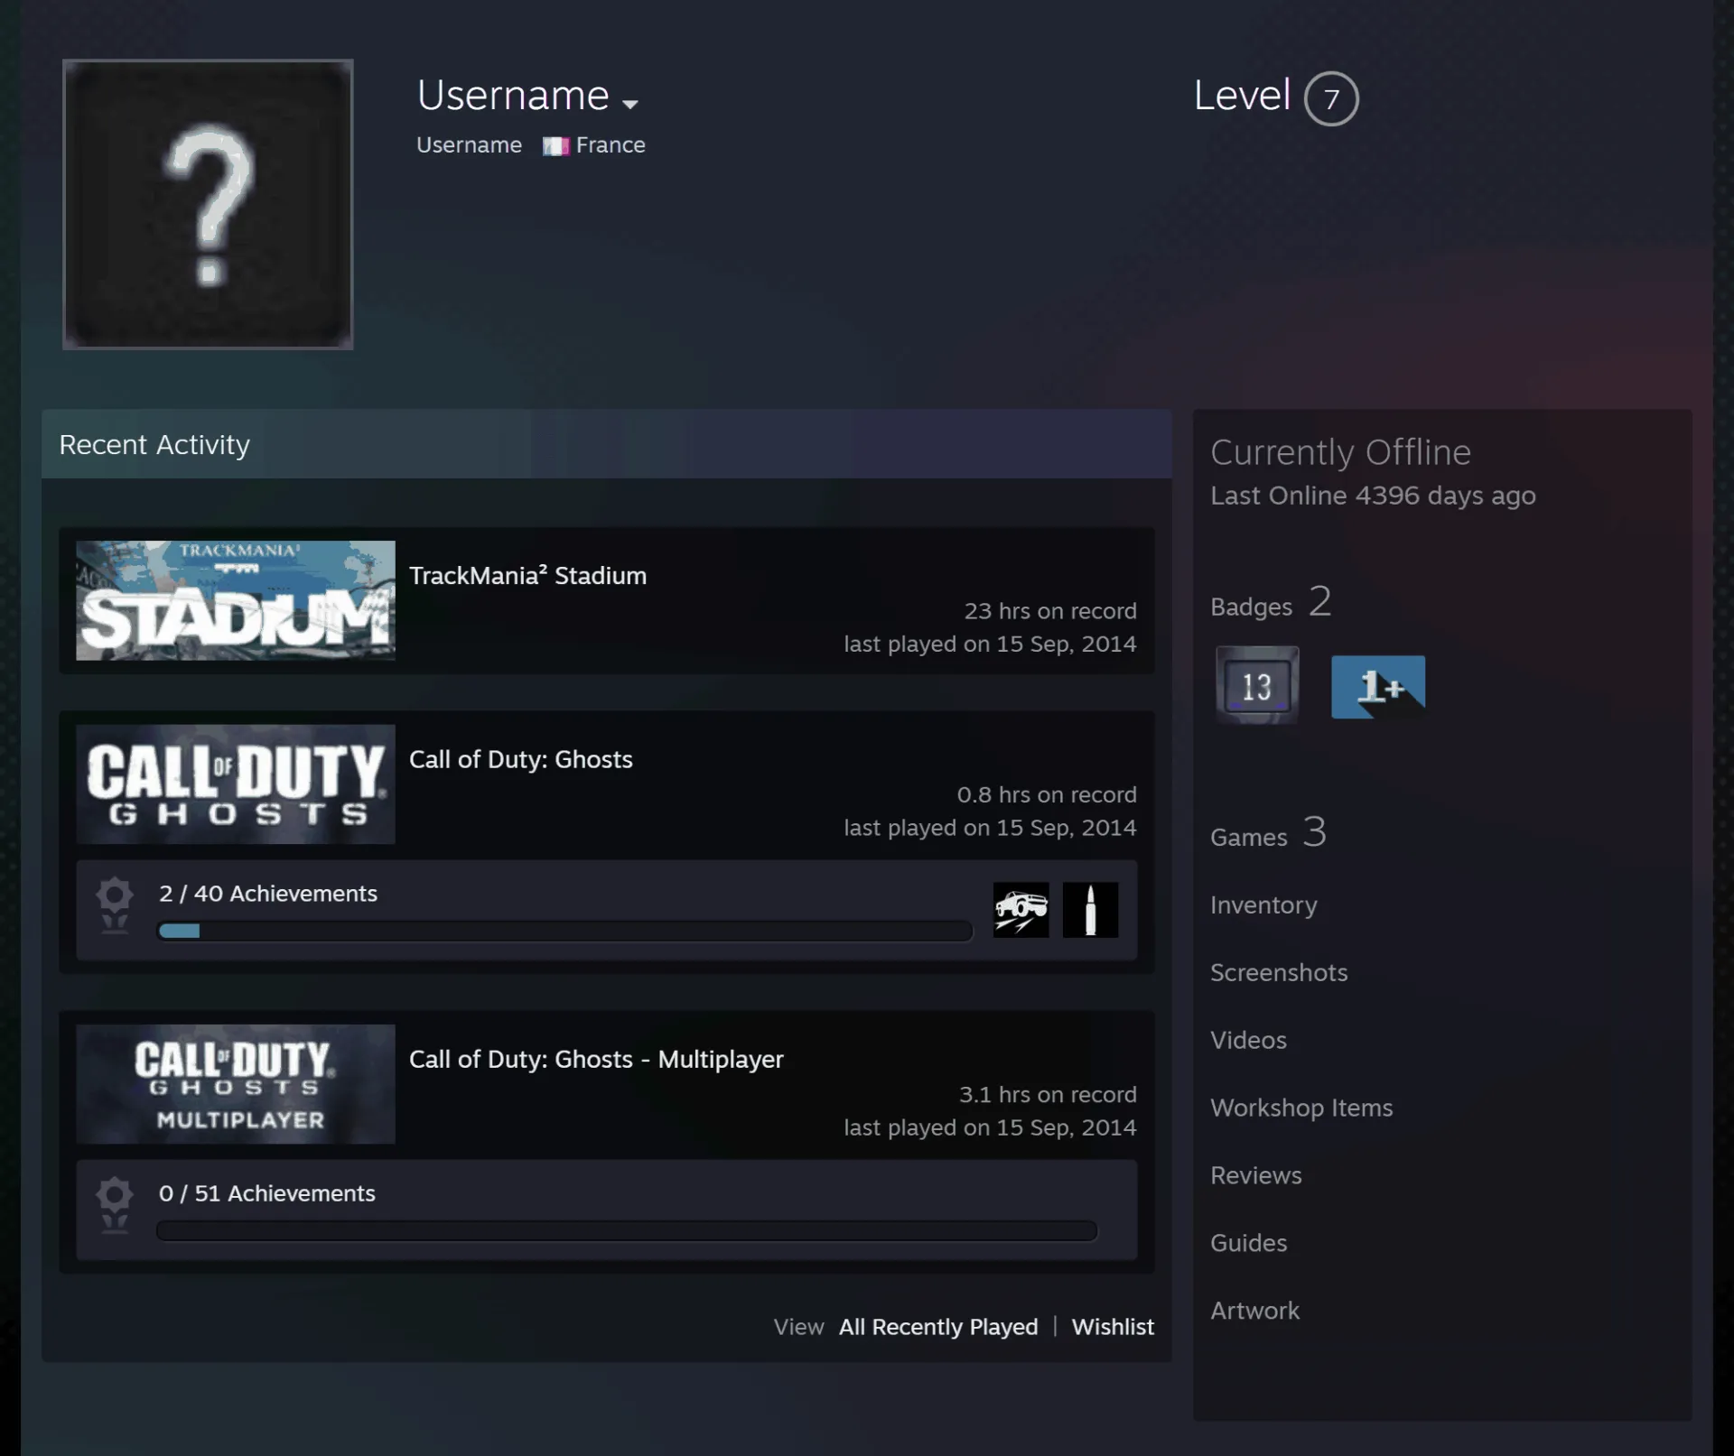The height and width of the screenshot is (1456, 1734).
Task: Click the achievement trophy icon beside 0 / 51
Action: (x=115, y=1205)
